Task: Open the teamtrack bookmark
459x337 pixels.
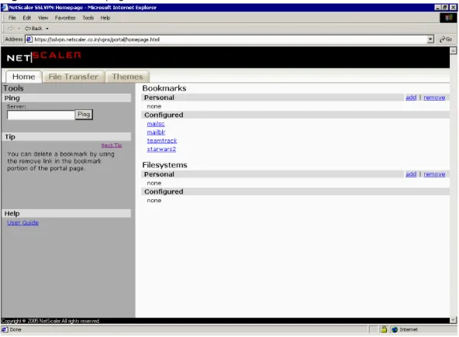Action: (x=162, y=141)
